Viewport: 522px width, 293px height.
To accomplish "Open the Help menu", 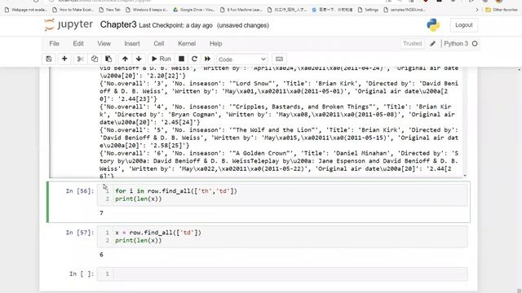I will coord(215,43).
